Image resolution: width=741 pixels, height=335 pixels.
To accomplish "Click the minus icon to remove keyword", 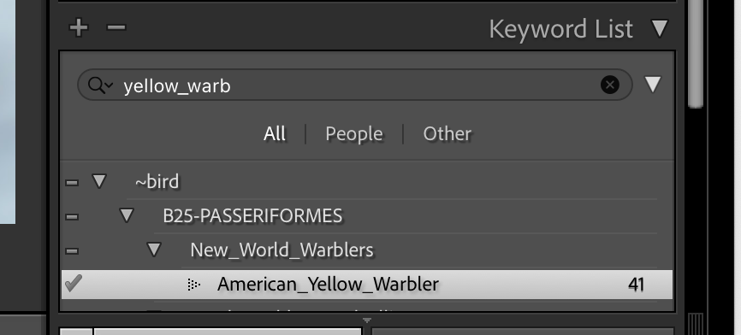I will [116, 27].
